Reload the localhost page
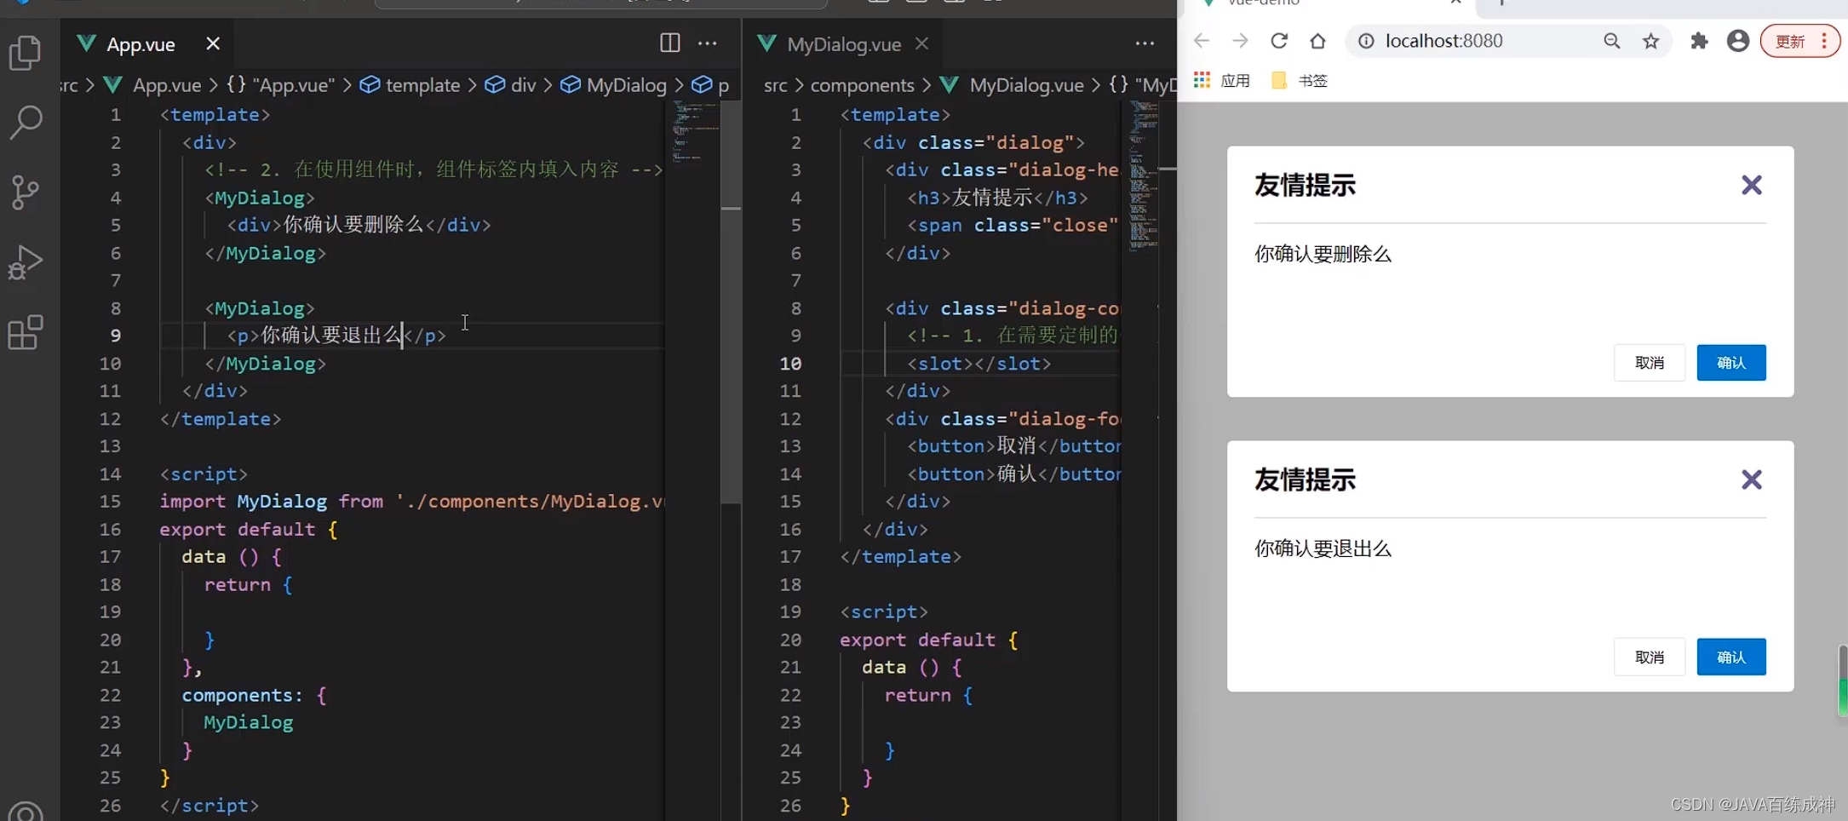The height and width of the screenshot is (821, 1848). pyautogui.click(x=1279, y=41)
